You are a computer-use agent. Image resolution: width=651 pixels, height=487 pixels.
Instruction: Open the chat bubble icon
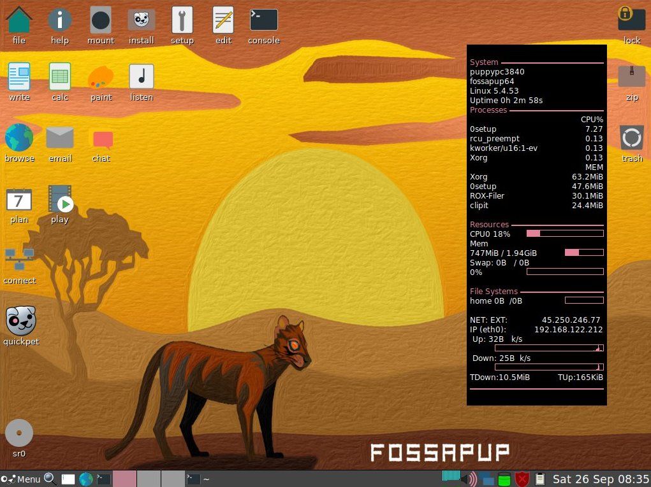[x=103, y=140]
